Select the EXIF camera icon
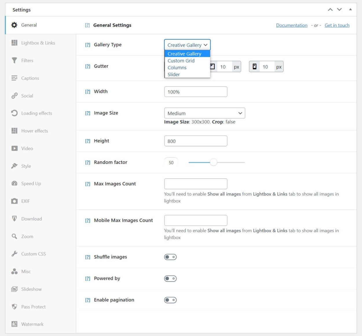The width and height of the screenshot is (362, 336). click(x=14, y=201)
